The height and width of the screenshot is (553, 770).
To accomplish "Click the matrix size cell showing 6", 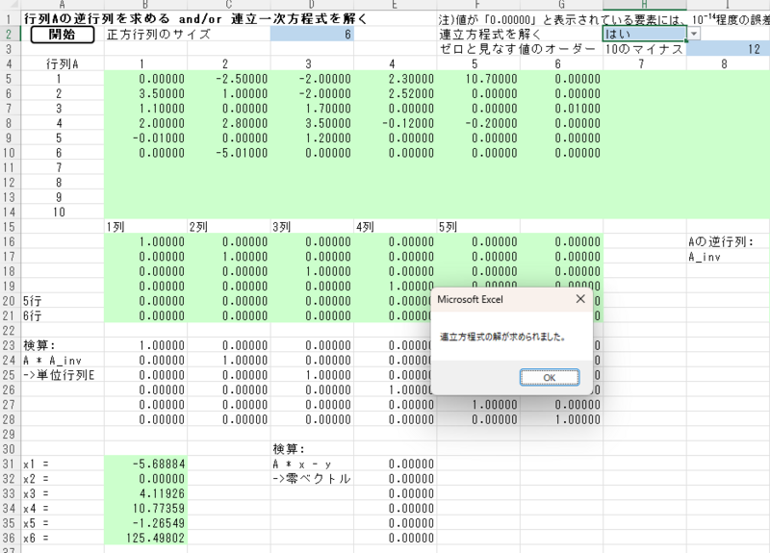I will [312, 34].
